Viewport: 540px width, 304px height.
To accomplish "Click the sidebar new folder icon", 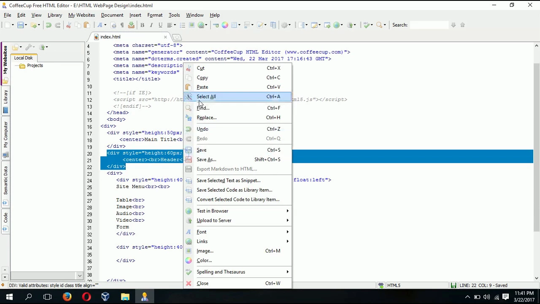I will pos(15,47).
